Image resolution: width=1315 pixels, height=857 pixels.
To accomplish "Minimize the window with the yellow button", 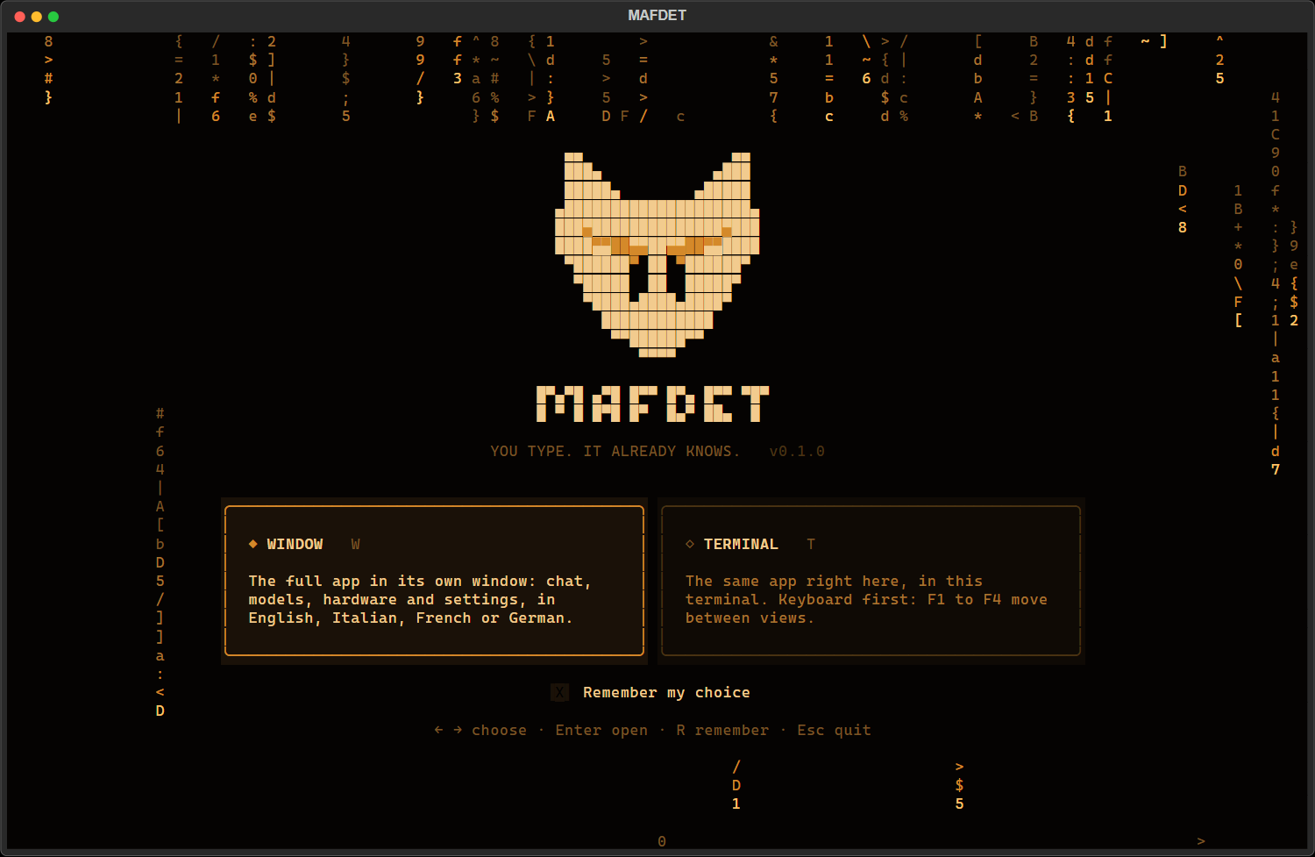I will pos(37,17).
